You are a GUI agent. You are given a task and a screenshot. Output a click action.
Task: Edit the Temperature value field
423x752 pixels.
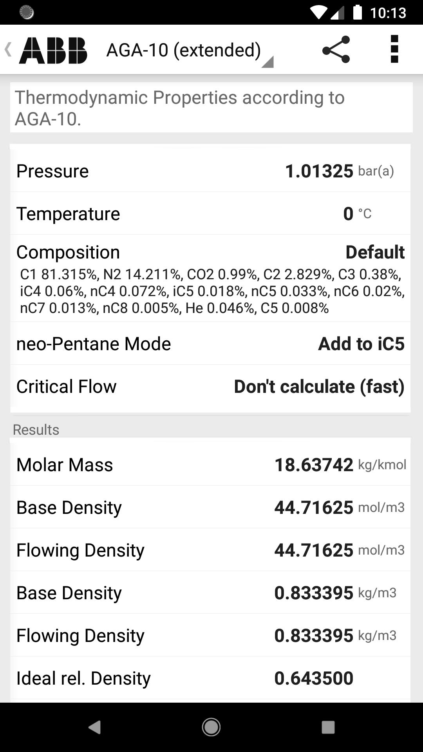coord(348,214)
